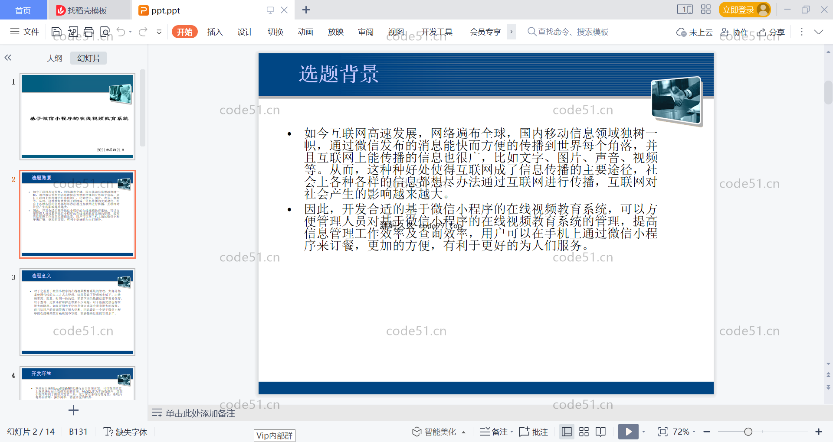The image size is (833, 442).
Task: Switch to slide sorter view icon
Action: pyautogui.click(x=584, y=432)
